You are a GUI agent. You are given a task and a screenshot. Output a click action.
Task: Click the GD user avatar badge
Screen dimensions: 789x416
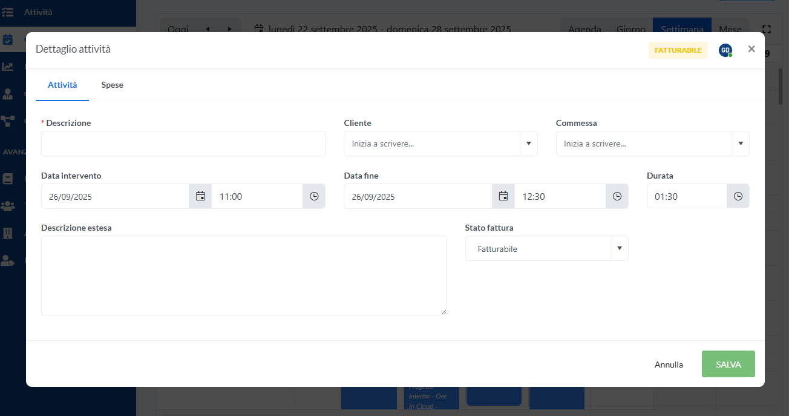coord(725,50)
